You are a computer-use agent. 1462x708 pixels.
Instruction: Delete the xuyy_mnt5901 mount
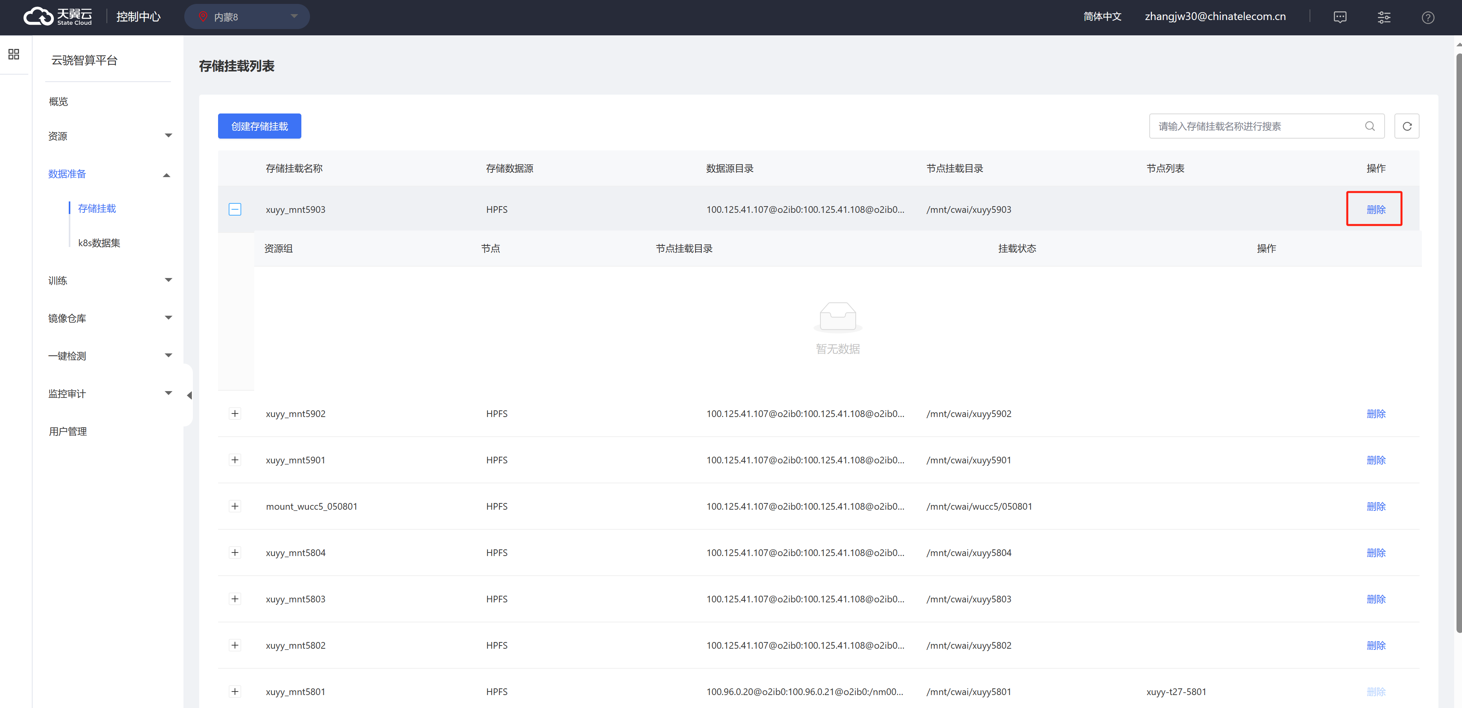tap(1376, 459)
